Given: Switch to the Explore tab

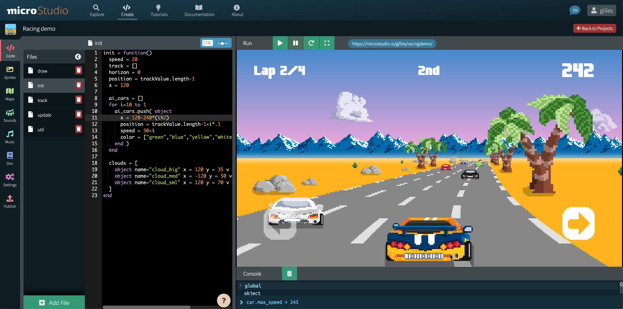Looking at the screenshot, I should (97, 11).
